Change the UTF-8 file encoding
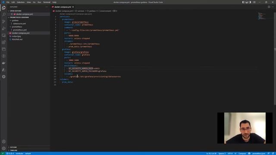276x155 pixels. pyautogui.click(x=230, y=154)
